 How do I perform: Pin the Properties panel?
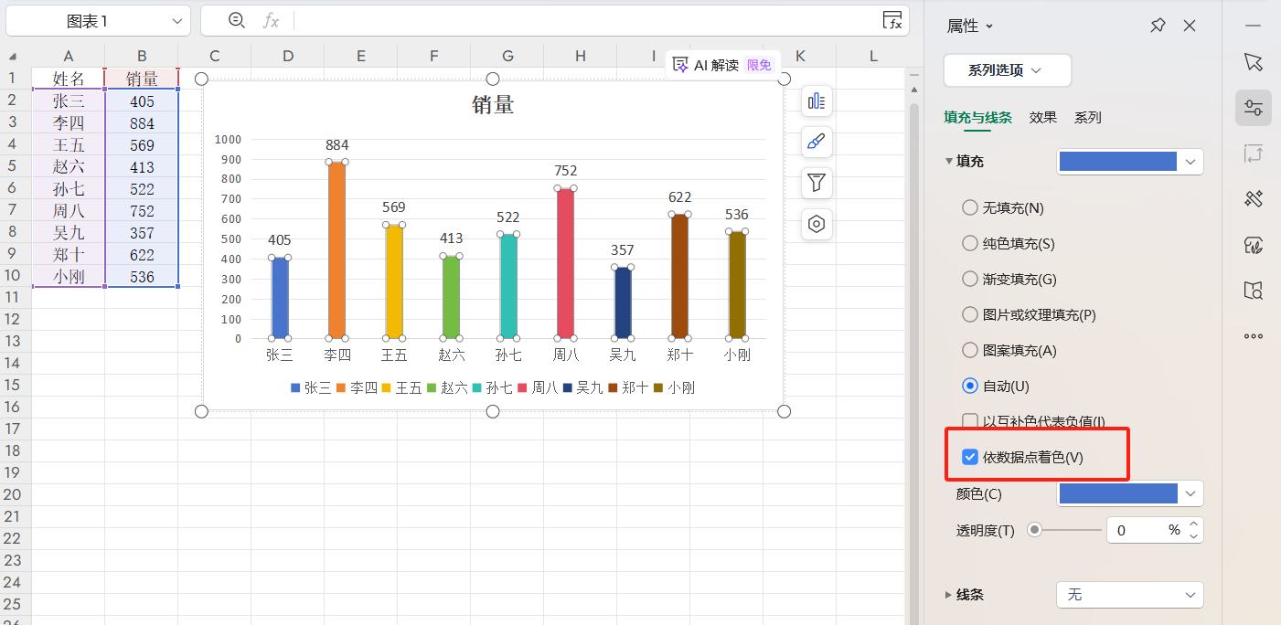(x=1158, y=26)
